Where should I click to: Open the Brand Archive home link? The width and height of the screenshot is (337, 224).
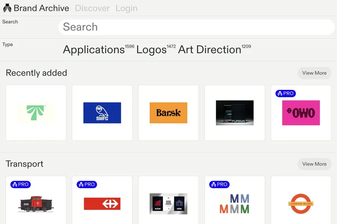36,8
